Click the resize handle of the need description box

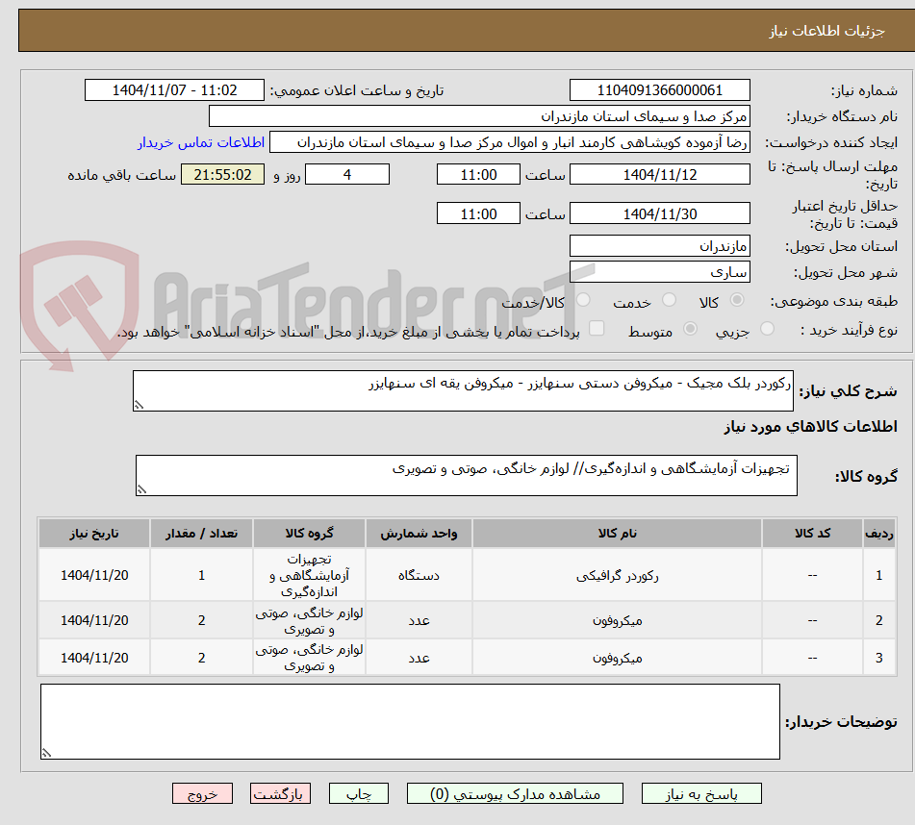tap(139, 405)
